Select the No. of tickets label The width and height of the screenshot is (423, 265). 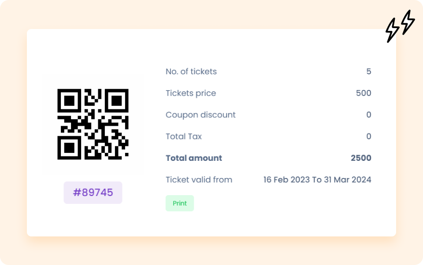pyautogui.click(x=191, y=72)
